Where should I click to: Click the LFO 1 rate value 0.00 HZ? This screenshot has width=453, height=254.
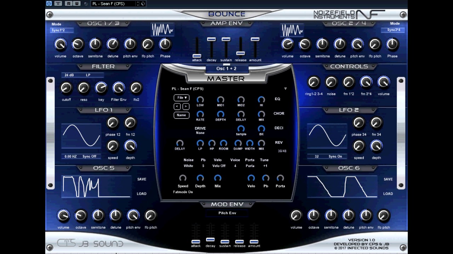tap(71, 156)
